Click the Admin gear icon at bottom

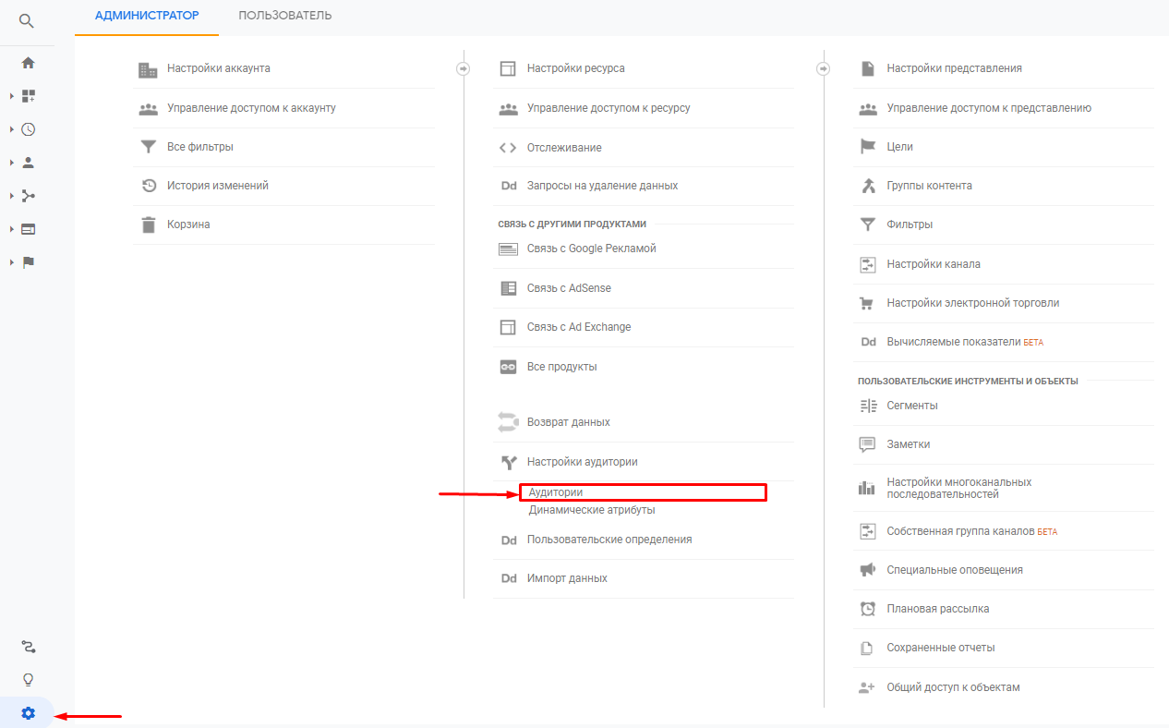coord(28,713)
